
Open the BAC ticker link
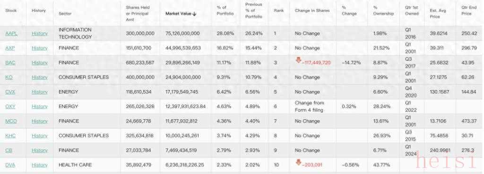[10, 63]
